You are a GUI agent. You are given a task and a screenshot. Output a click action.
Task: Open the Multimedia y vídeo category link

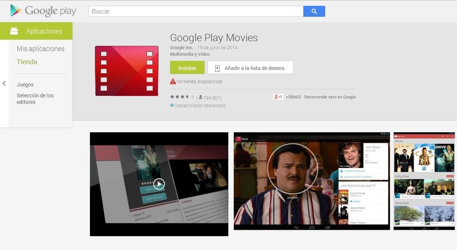point(190,54)
